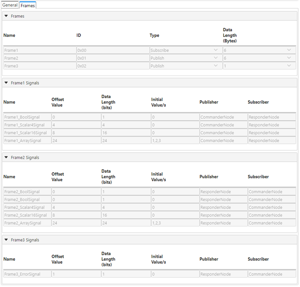The image size is (300, 287).
Task: Click the ID field showing 0x01
Action: click(113, 58)
